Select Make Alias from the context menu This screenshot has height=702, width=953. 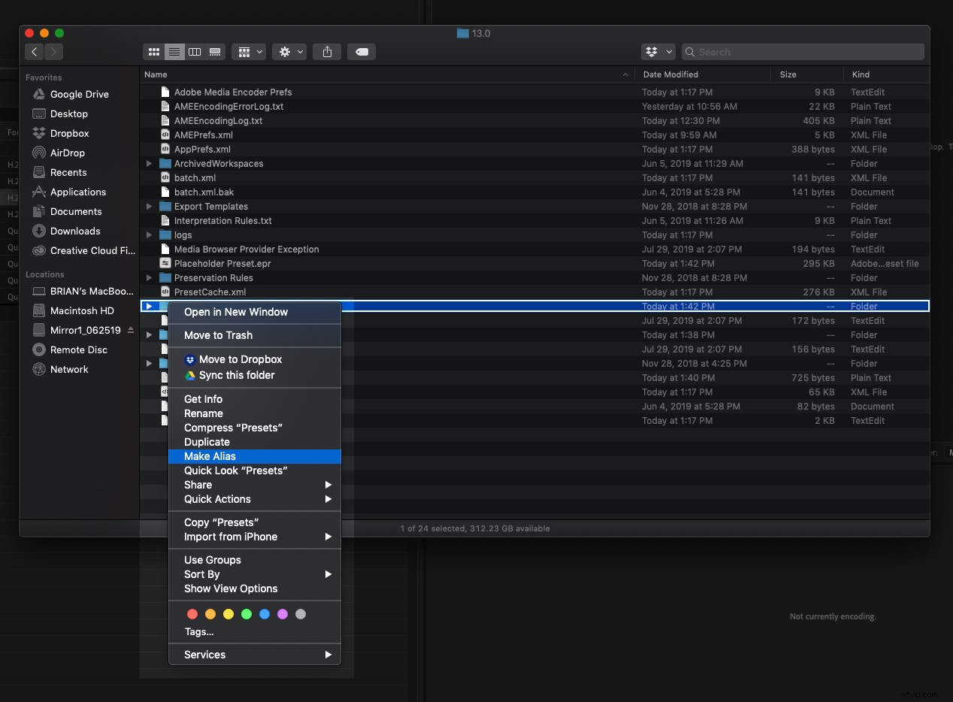click(x=210, y=456)
